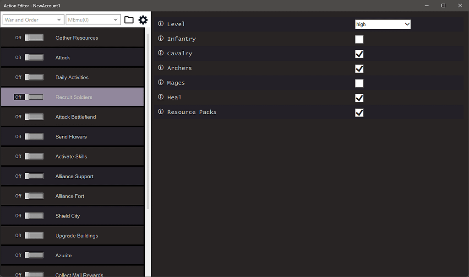Viewport: 469px width, 277px height.
Task: Click the info icon beside Archers
Action: point(160,68)
